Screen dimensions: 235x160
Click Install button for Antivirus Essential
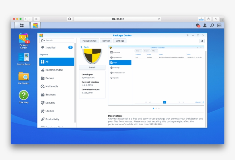click(x=92, y=67)
